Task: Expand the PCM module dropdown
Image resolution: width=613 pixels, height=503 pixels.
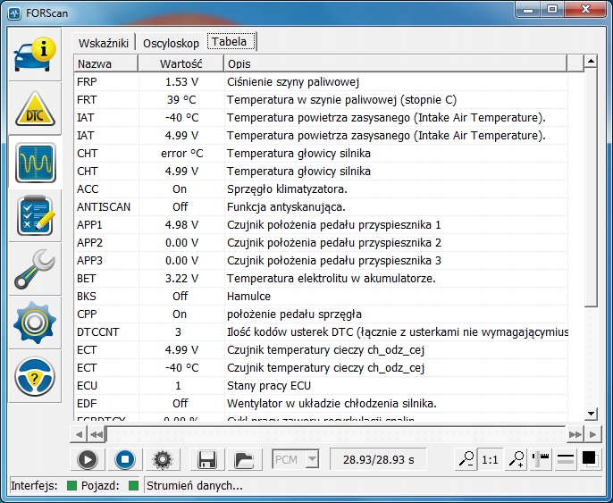Action: point(311,460)
